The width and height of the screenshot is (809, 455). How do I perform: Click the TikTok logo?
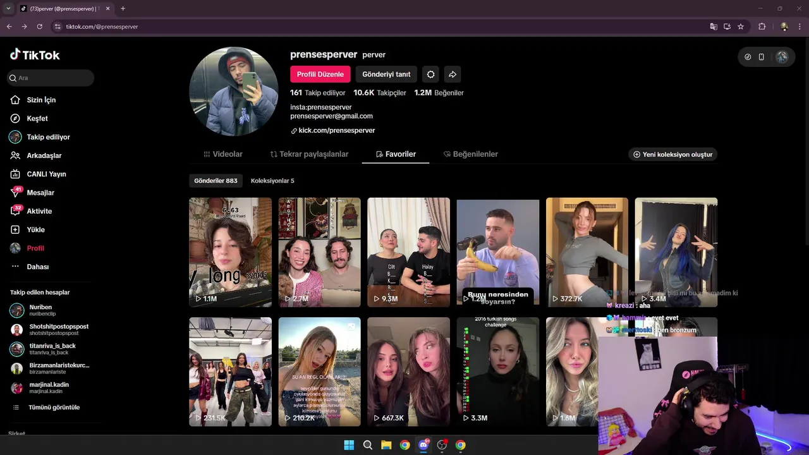35,55
